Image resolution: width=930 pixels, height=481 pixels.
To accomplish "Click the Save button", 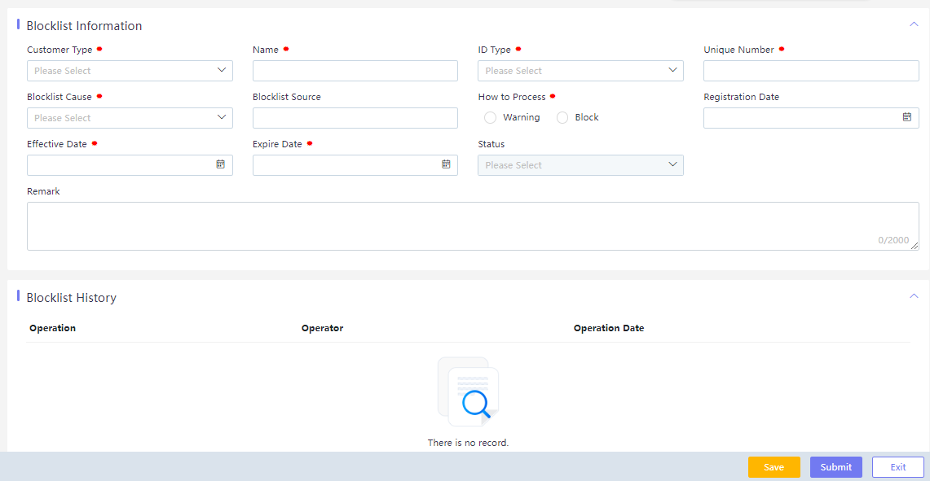I will click(774, 467).
